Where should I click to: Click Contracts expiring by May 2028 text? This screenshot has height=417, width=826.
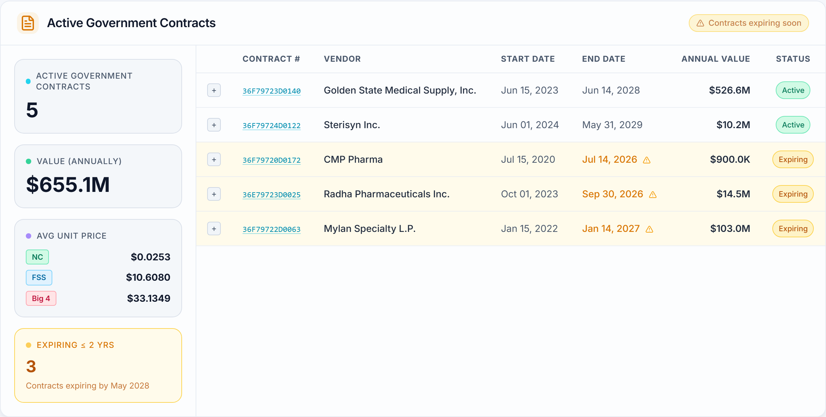click(x=88, y=386)
